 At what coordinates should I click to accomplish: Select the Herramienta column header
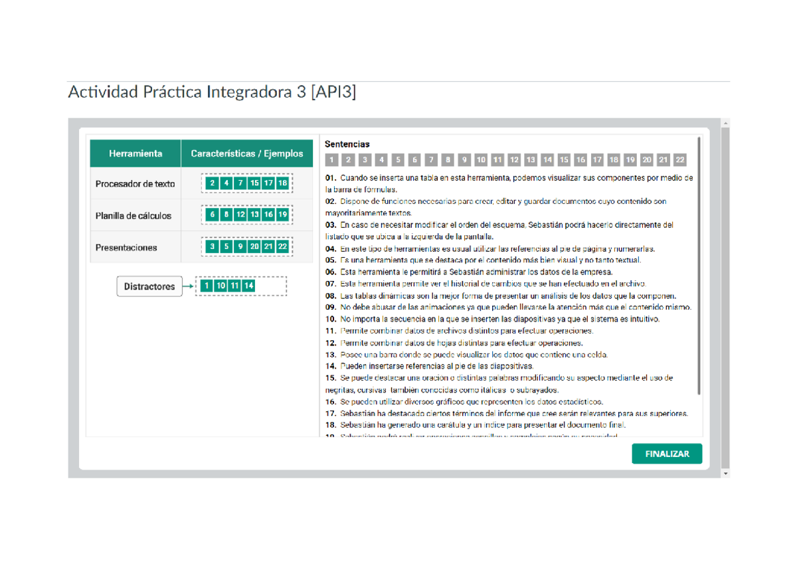tap(135, 153)
